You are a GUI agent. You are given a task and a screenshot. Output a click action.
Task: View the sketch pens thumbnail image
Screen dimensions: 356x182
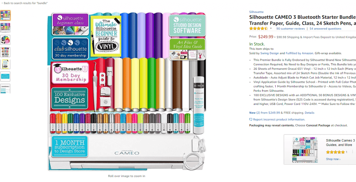[x=5, y=52]
